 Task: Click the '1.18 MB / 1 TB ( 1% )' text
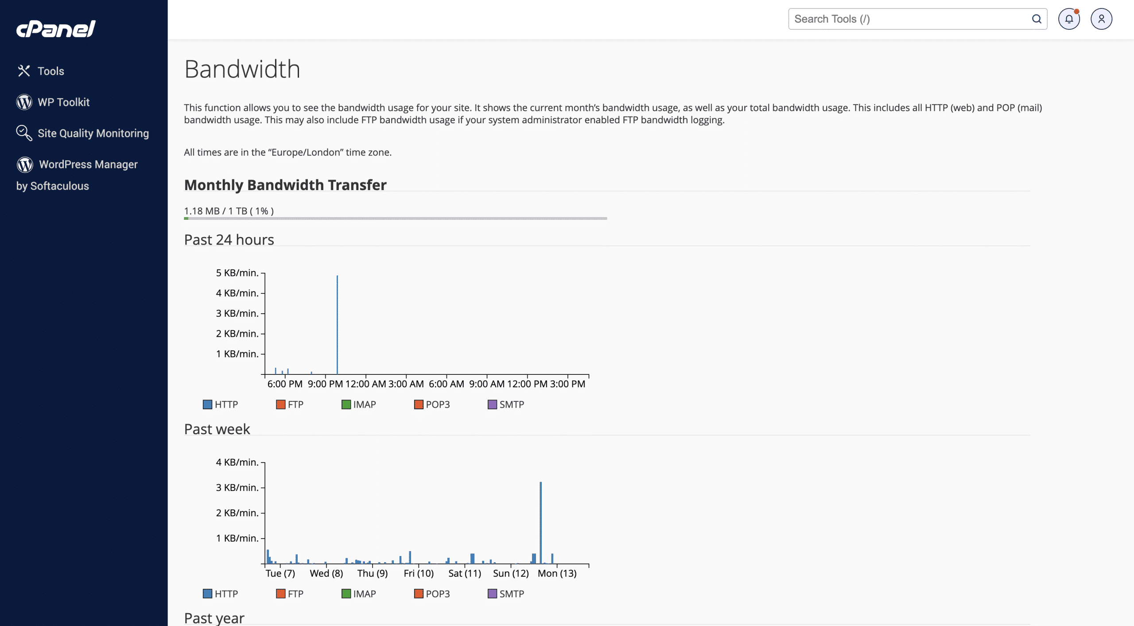click(229, 211)
